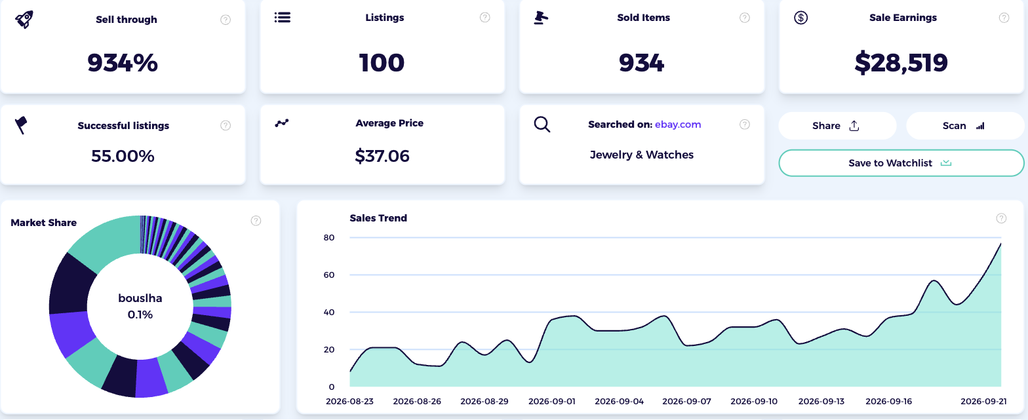Click the magnifier icon beside Searched on
The width and height of the screenshot is (1028, 420).
[x=542, y=124]
